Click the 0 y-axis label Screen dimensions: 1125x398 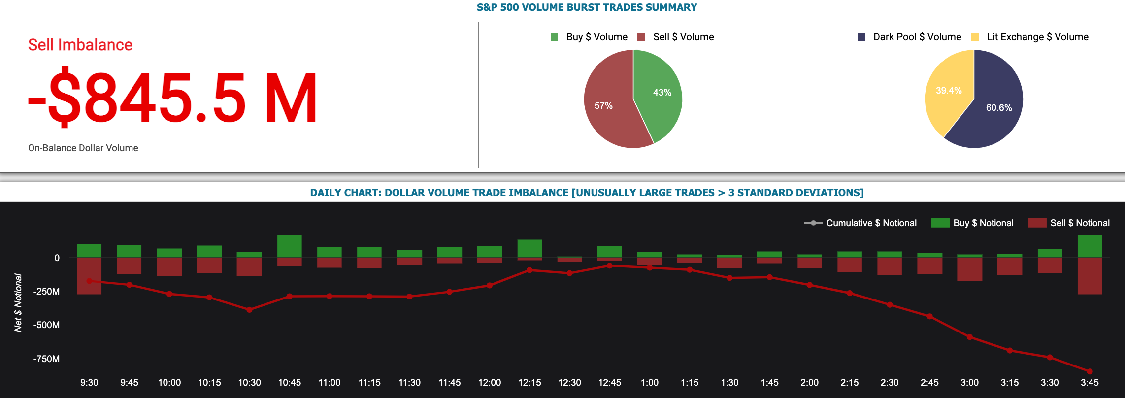pyautogui.click(x=57, y=258)
